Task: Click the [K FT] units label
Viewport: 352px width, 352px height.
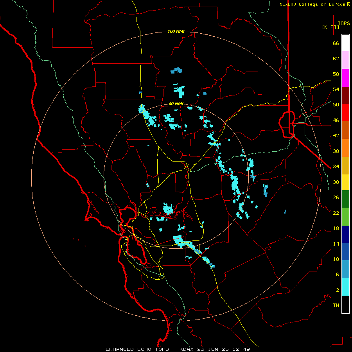Action: pos(330,27)
